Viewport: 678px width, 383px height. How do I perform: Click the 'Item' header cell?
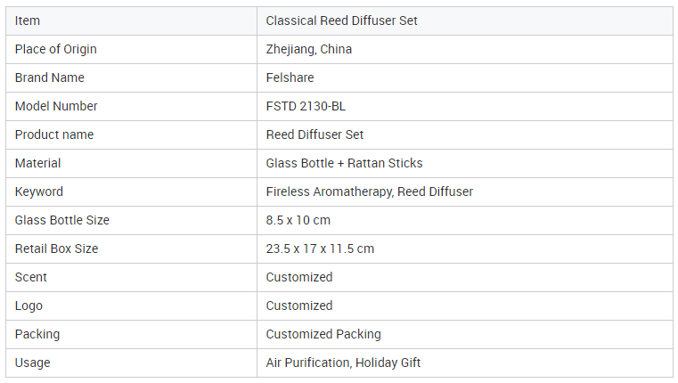tap(131, 20)
